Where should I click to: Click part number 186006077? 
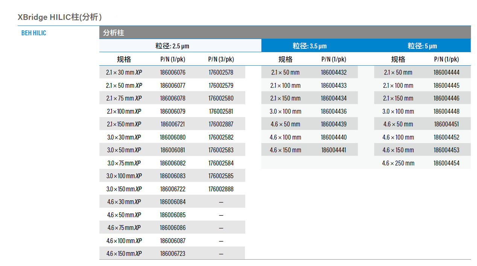click(x=173, y=86)
